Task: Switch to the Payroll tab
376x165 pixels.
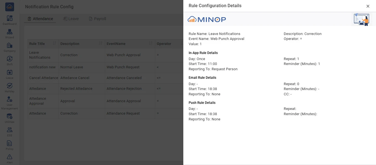Action: point(97,19)
